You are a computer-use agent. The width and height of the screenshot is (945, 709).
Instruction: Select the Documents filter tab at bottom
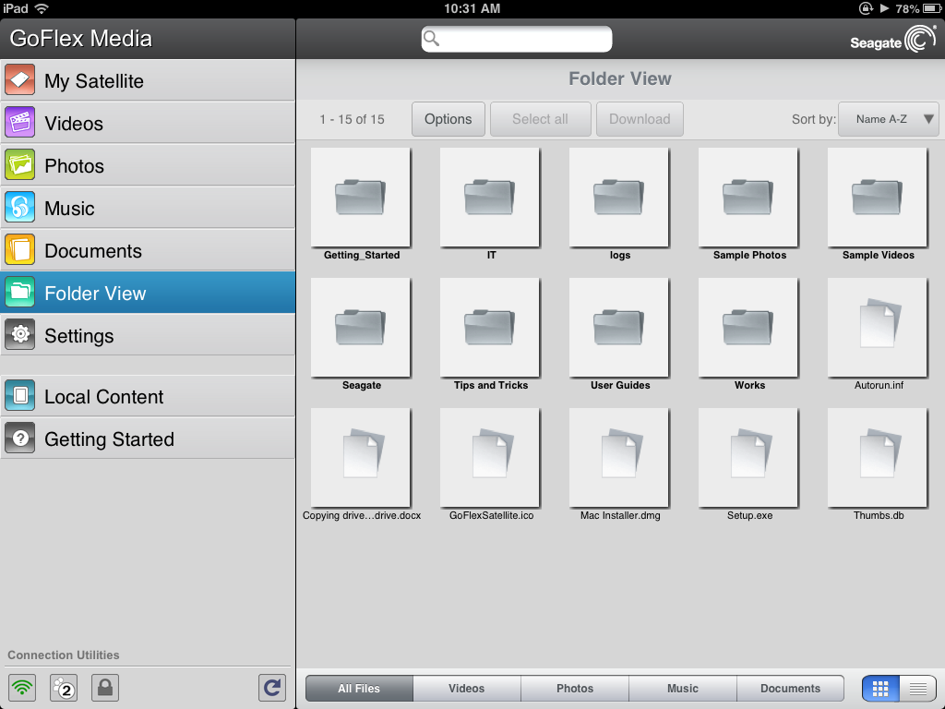coord(790,688)
